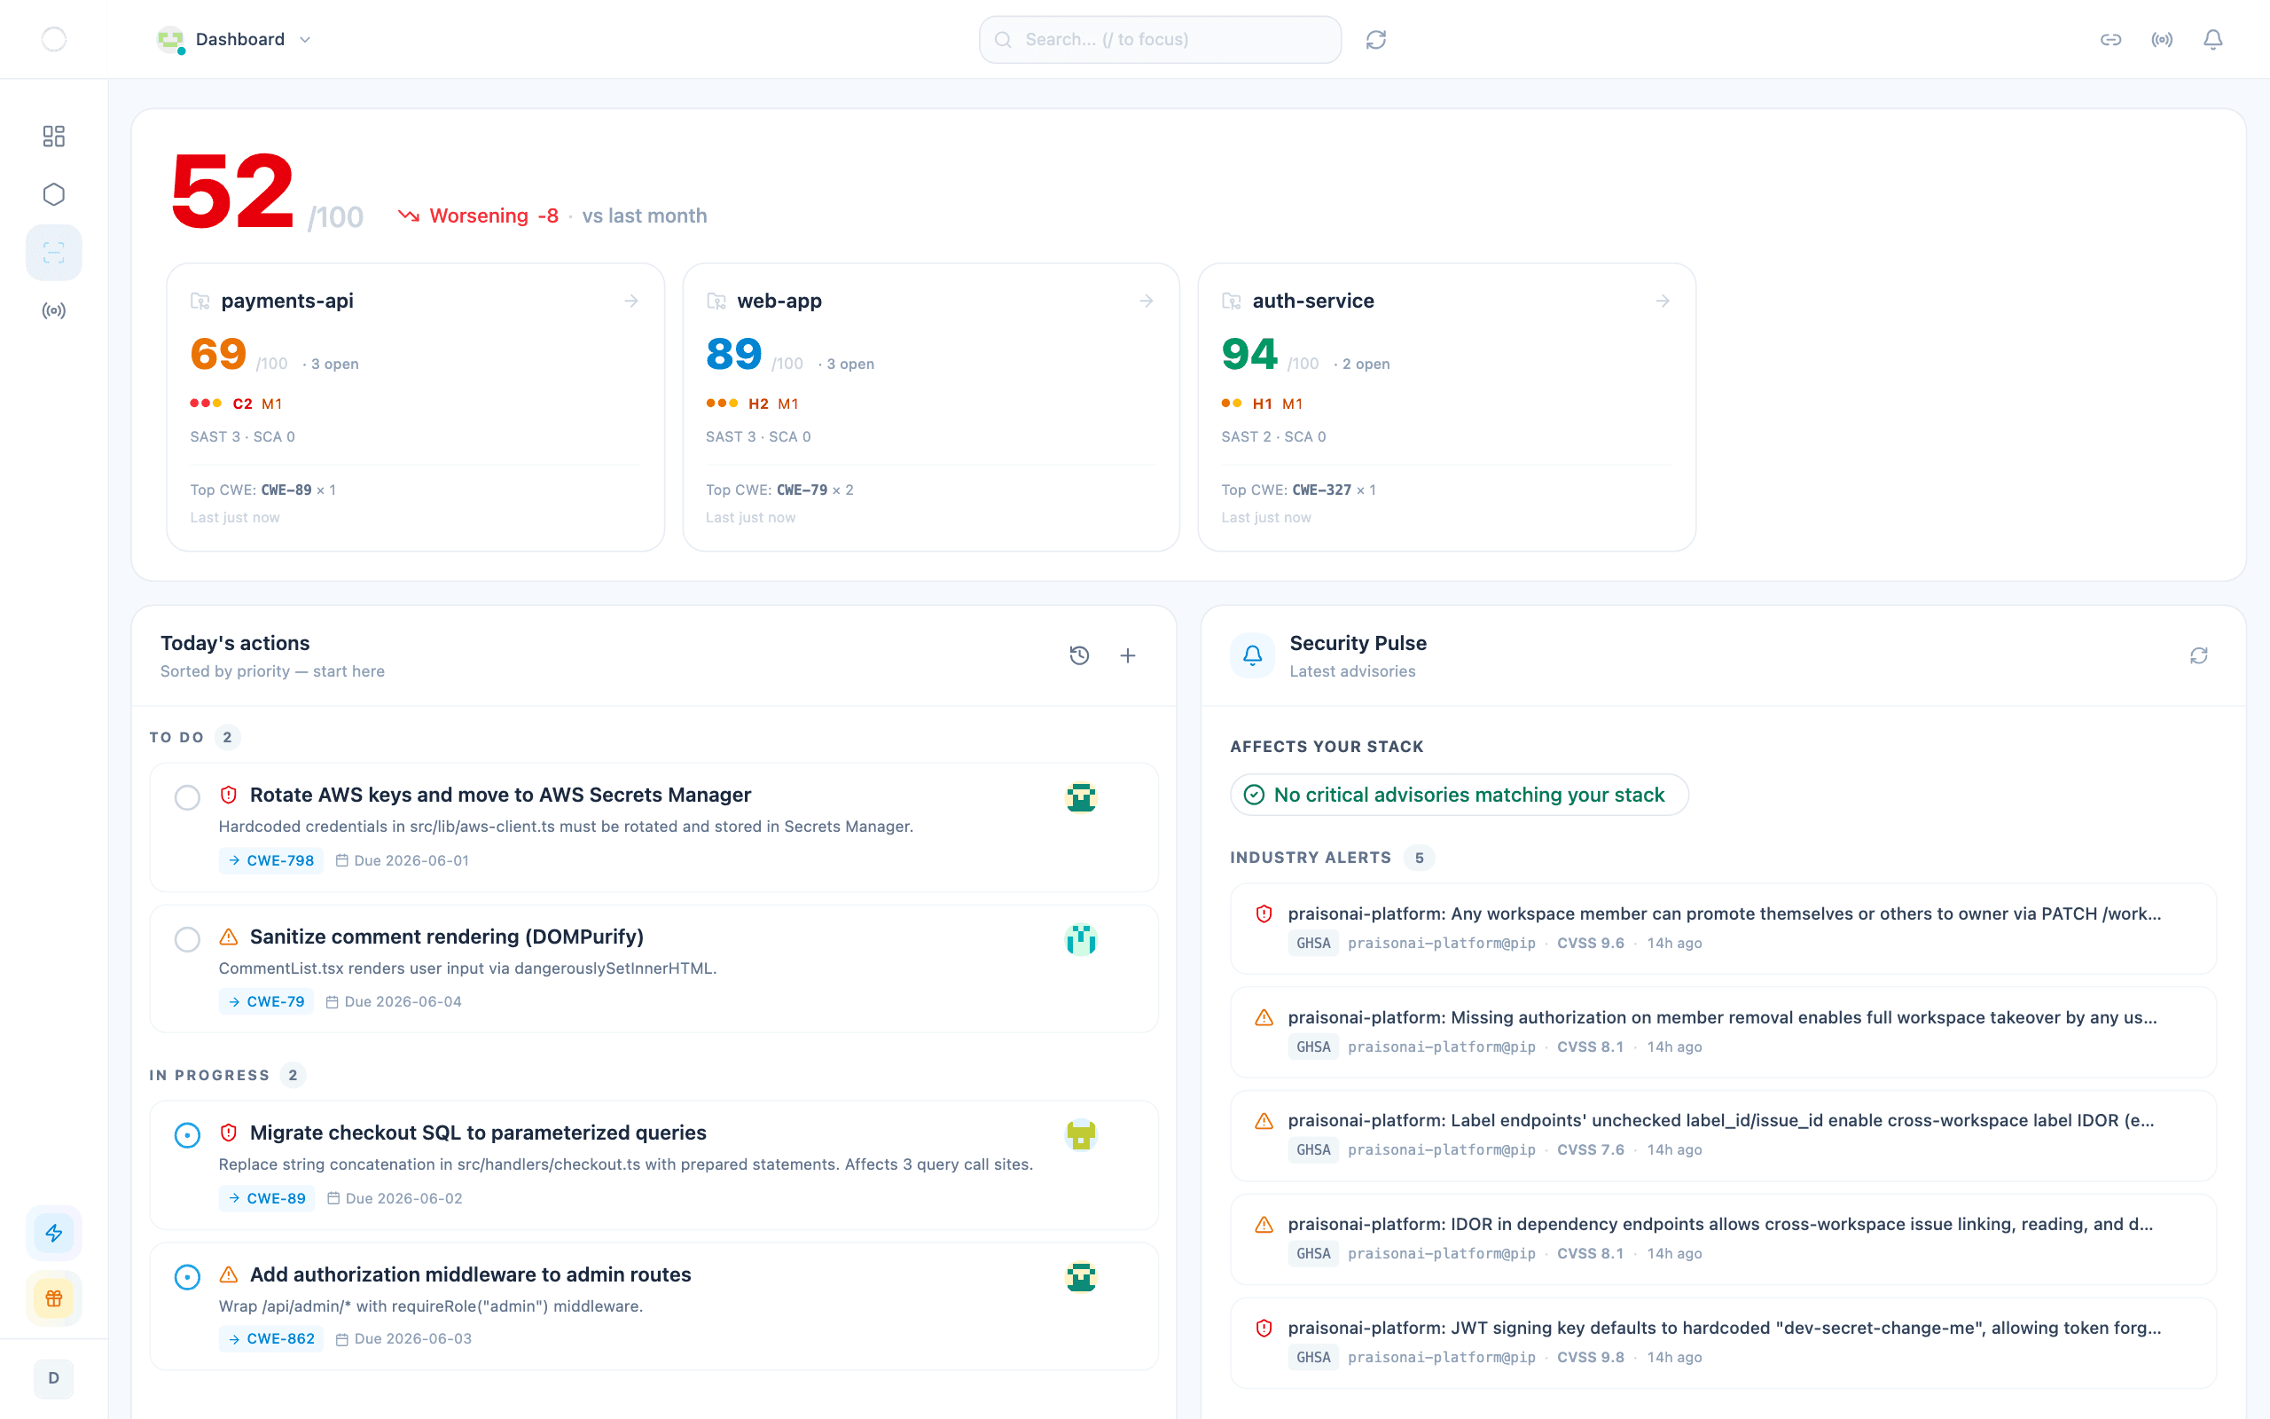Click Top CWE: CWE-327 text
The image size is (2270, 1419).
(1298, 490)
